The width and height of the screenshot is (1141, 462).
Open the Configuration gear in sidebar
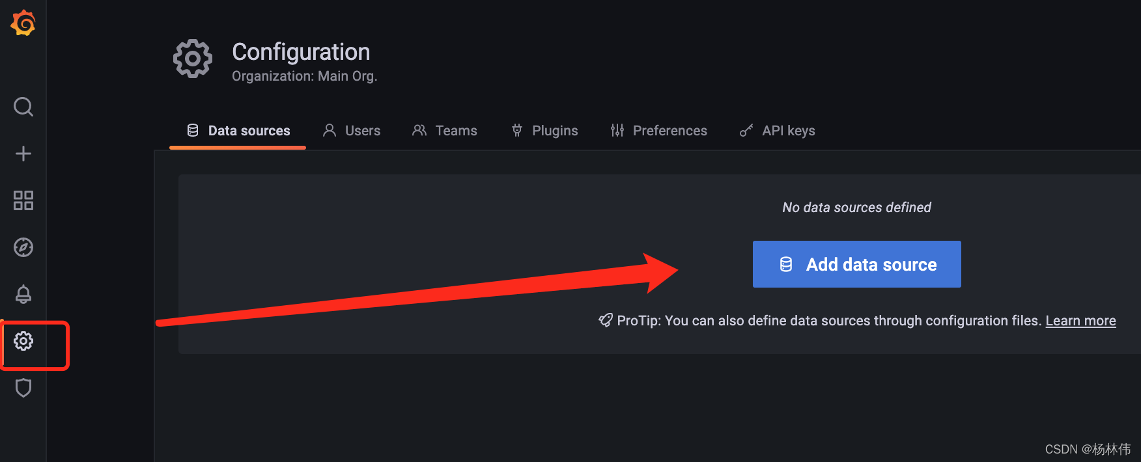[x=23, y=341]
